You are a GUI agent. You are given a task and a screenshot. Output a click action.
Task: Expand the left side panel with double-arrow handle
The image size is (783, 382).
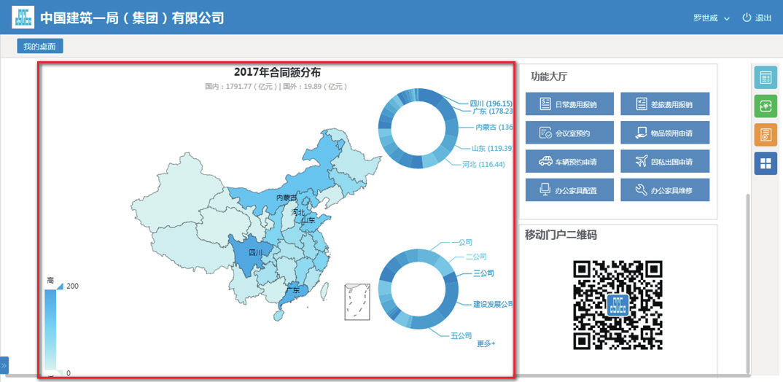[4, 365]
